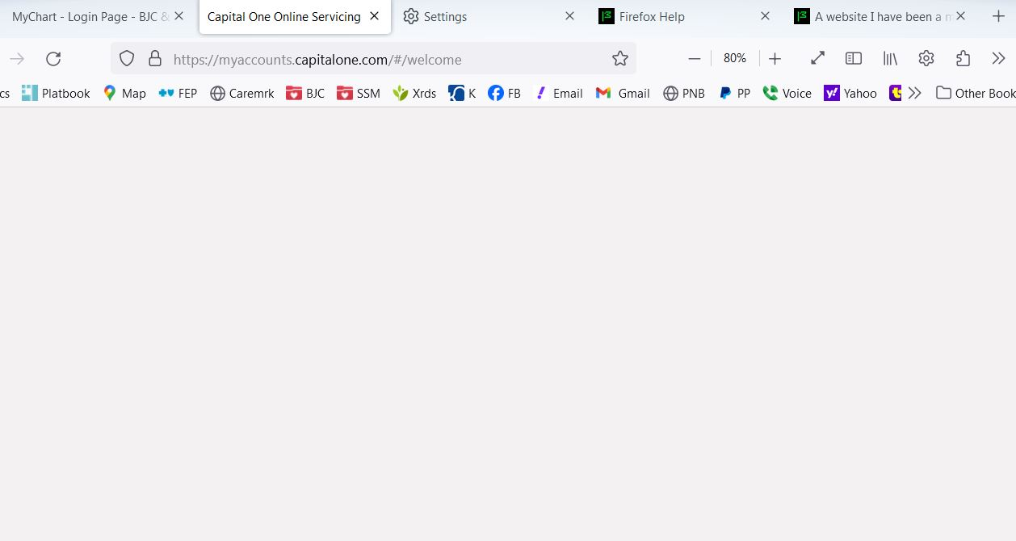The width and height of the screenshot is (1016, 541).
Task: Enter full screen mode
Action: [817, 58]
